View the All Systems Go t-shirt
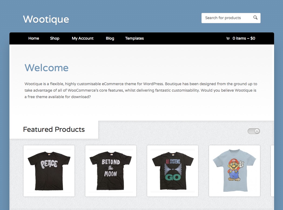Image resolution: width=283 pixels, height=210 pixels. pyautogui.click(x=173, y=171)
